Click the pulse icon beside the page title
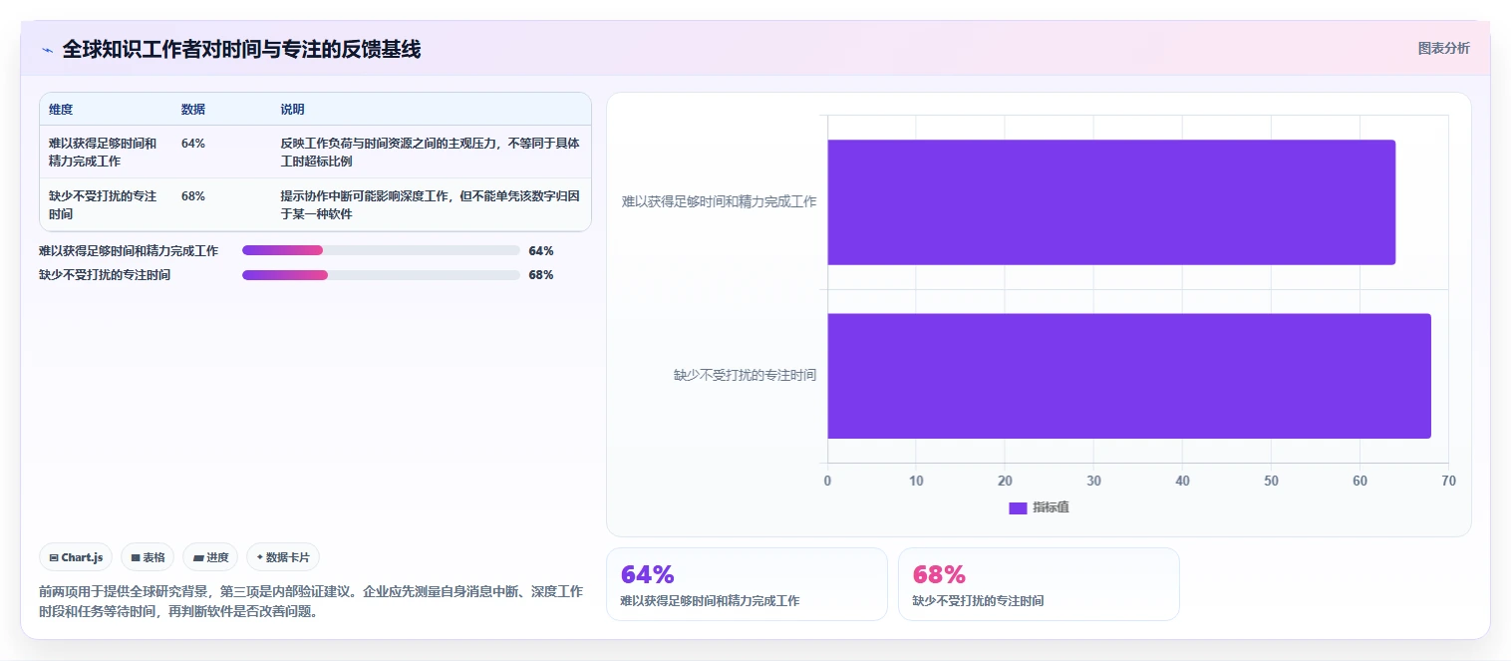Screen dimensions: 1511x661 coord(47,49)
